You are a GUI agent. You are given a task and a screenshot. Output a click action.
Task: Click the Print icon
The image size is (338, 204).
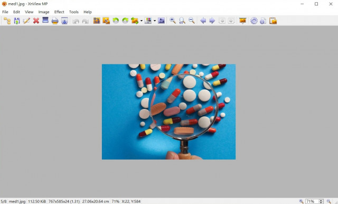pos(55,21)
